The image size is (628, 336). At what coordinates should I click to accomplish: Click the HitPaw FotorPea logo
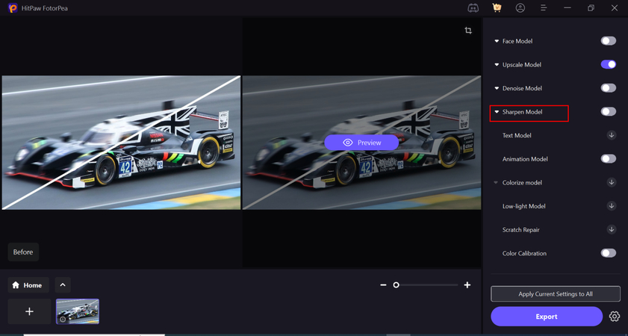pyautogui.click(x=13, y=7)
